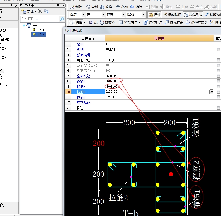Select the Rotate (旋转) tool
221x216 pixels.
[136, 7]
